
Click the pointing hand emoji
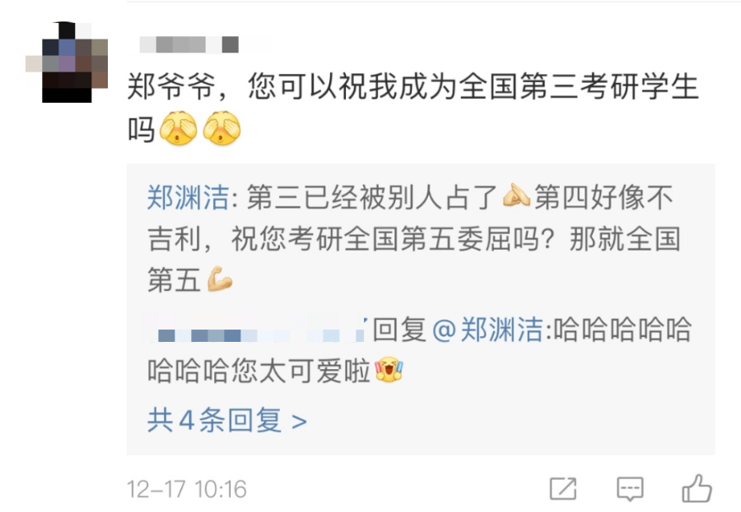pyautogui.click(x=516, y=196)
